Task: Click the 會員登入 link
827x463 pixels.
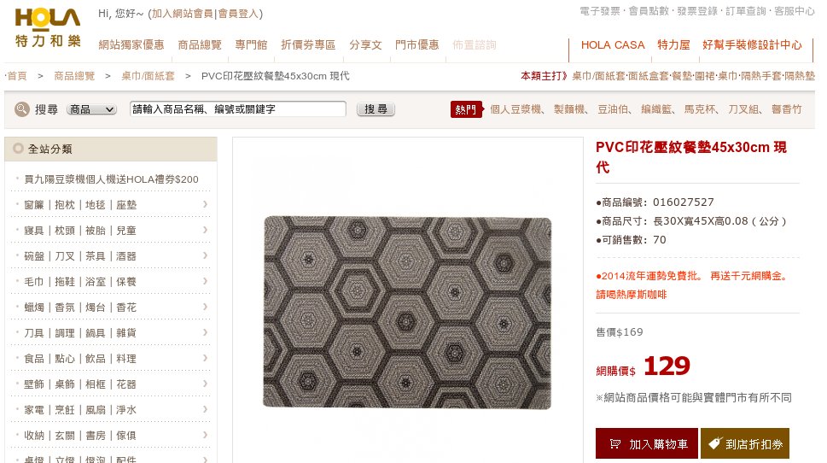Action: pyautogui.click(x=238, y=14)
